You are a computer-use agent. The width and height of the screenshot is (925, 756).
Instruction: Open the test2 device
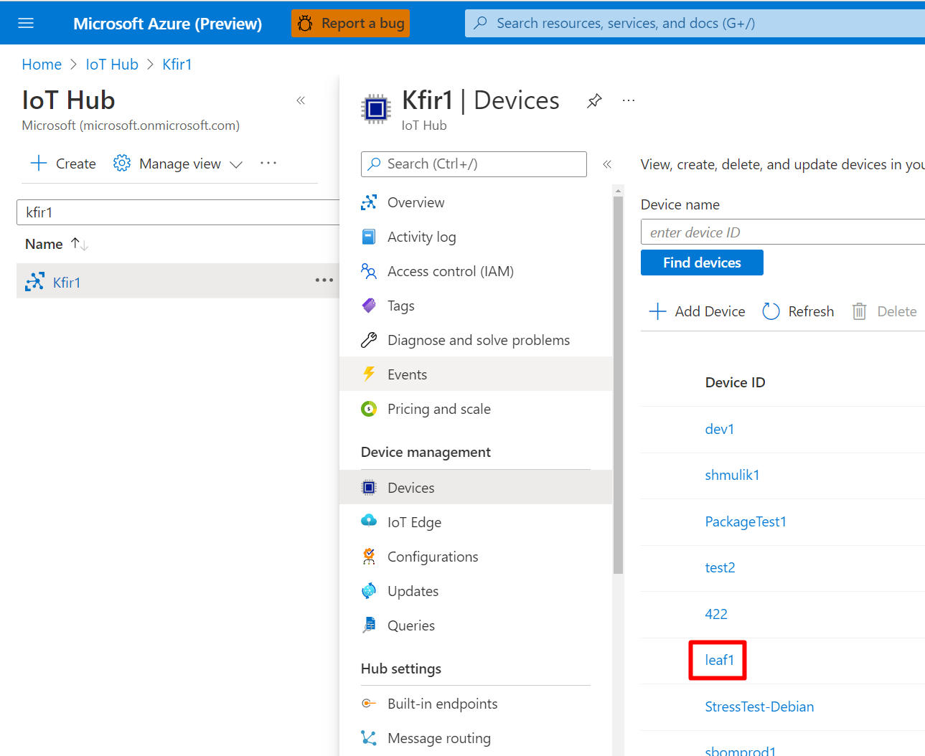(x=720, y=567)
